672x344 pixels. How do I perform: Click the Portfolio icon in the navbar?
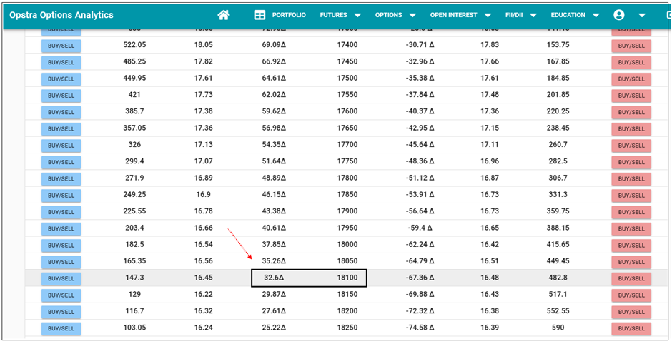[x=260, y=15]
